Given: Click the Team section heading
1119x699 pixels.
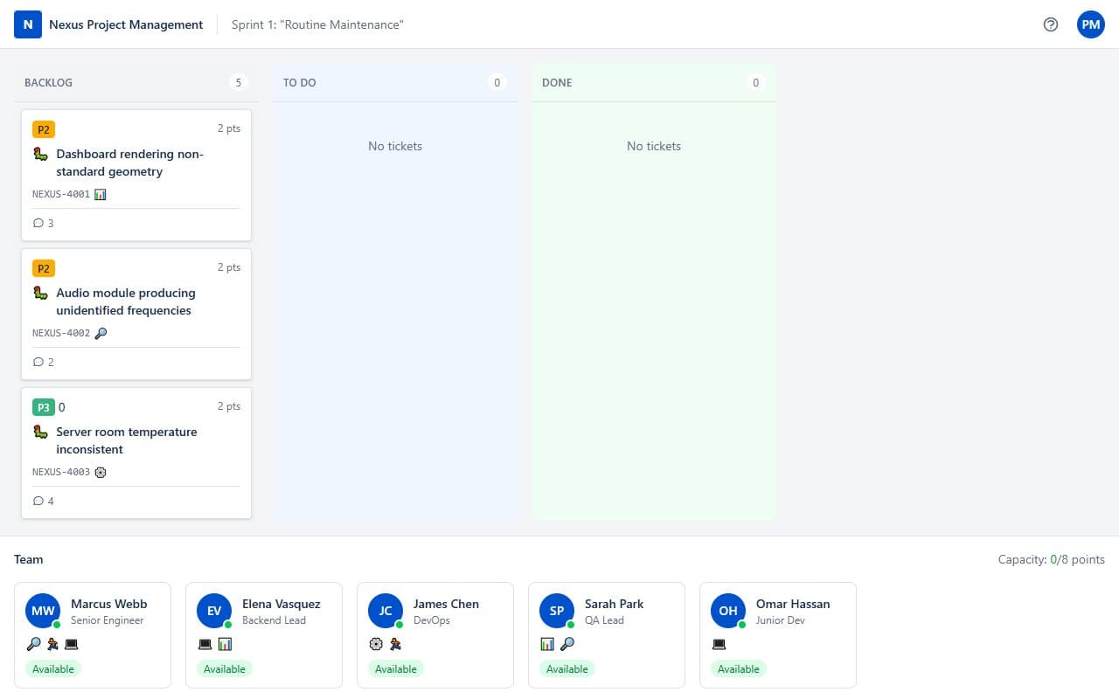Looking at the screenshot, I should click(x=29, y=559).
